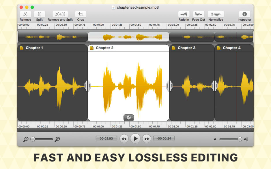This screenshot has height=169, width=271.
Task: Apply Fade In effect
Action: point(184,14)
